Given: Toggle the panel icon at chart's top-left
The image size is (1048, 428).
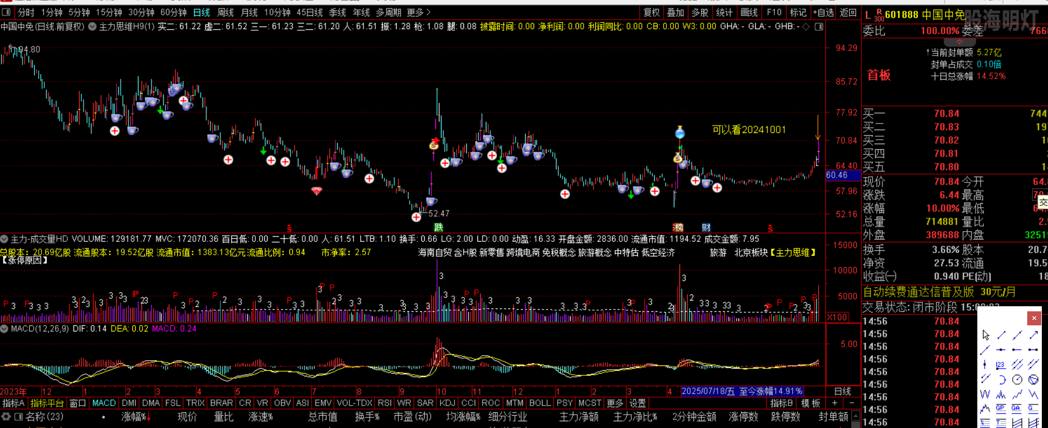Looking at the screenshot, I should tap(6, 12).
